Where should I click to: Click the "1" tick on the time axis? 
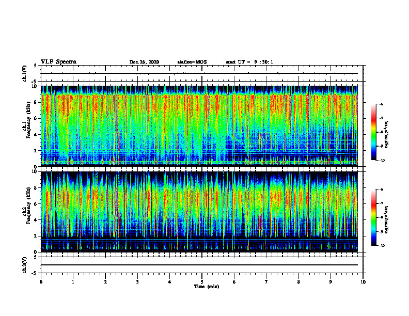click(x=73, y=282)
